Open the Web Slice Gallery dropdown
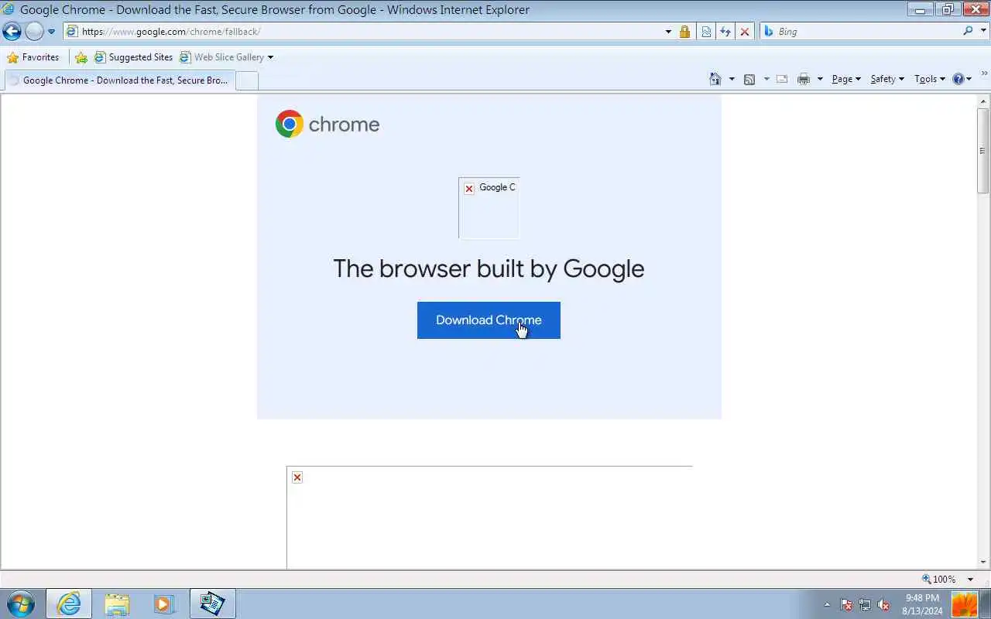The width and height of the screenshot is (991, 619). [x=226, y=57]
